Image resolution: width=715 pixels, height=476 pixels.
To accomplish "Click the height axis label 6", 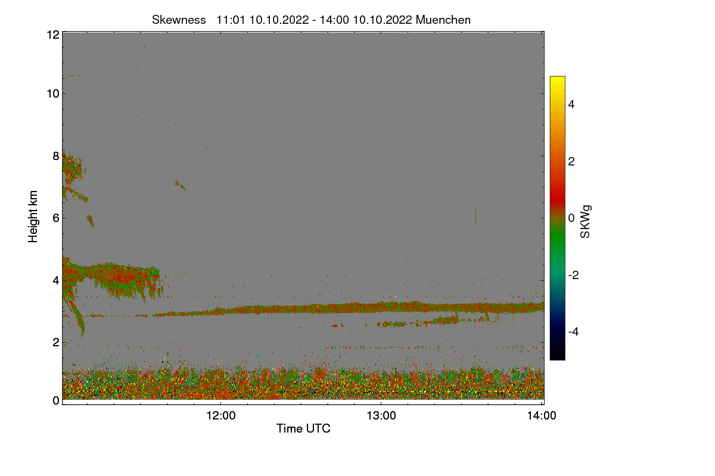I will 55,218.
